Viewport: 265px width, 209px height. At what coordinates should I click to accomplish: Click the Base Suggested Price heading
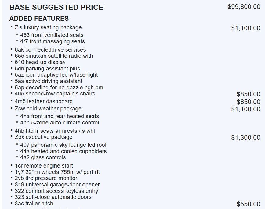click(x=56, y=7)
